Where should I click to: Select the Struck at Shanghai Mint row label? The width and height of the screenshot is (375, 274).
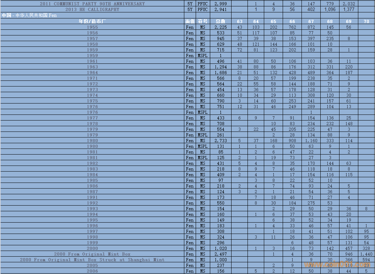[x=92, y=260]
